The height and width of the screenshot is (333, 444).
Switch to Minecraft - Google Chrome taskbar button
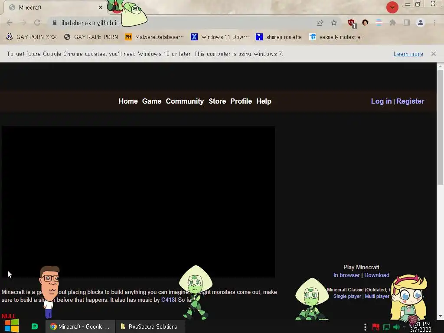(80, 326)
